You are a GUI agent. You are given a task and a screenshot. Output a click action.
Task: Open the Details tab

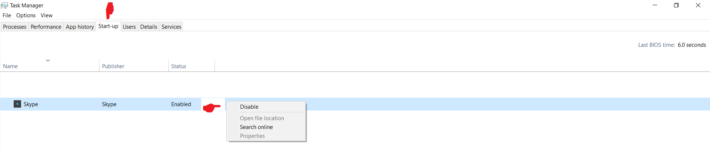click(149, 27)
